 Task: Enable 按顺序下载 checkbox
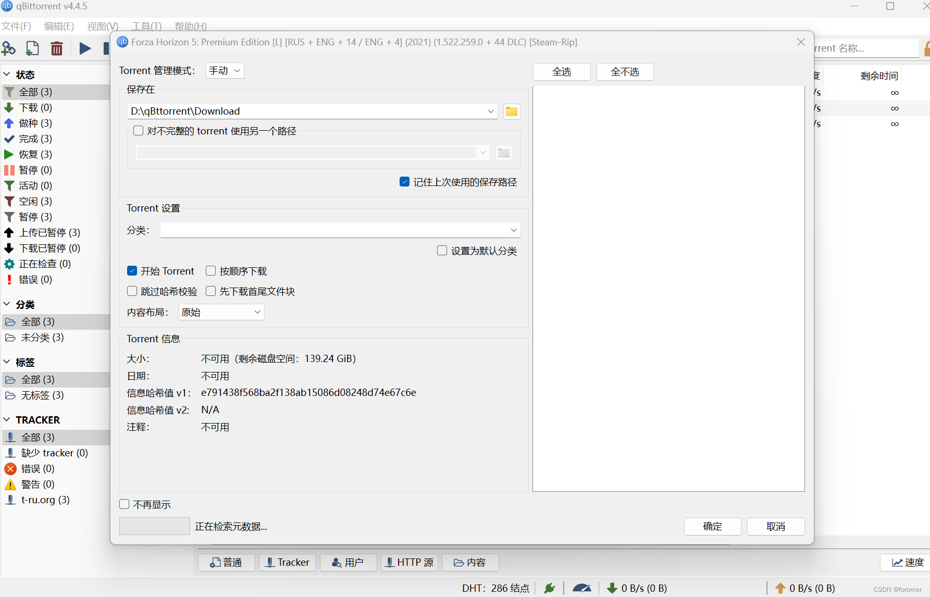point(210,270)
